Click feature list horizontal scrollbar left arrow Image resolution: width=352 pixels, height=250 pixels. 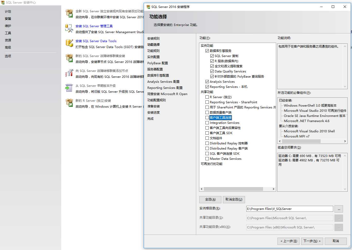pos(202,189)
